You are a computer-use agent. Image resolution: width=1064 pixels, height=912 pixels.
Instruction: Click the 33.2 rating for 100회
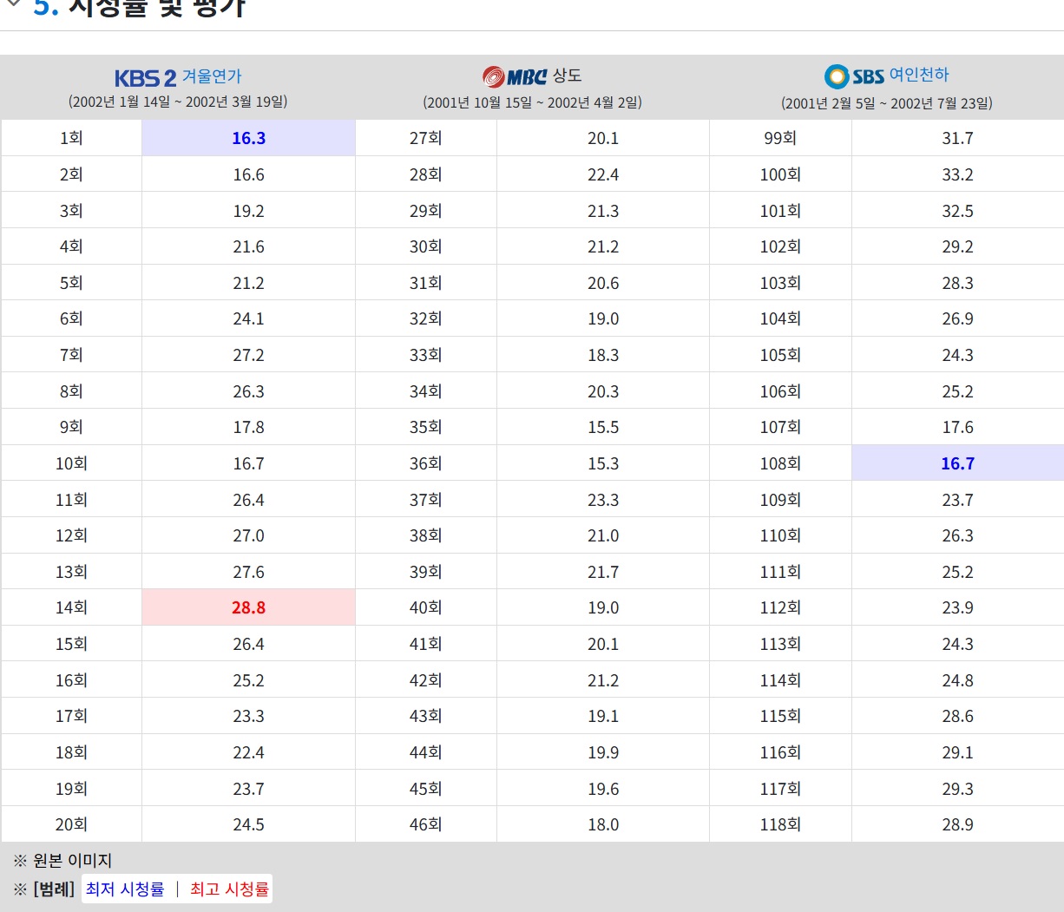957,175
